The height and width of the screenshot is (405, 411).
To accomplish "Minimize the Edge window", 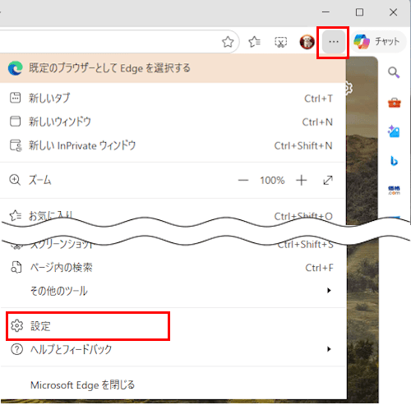I will point(326,12).
